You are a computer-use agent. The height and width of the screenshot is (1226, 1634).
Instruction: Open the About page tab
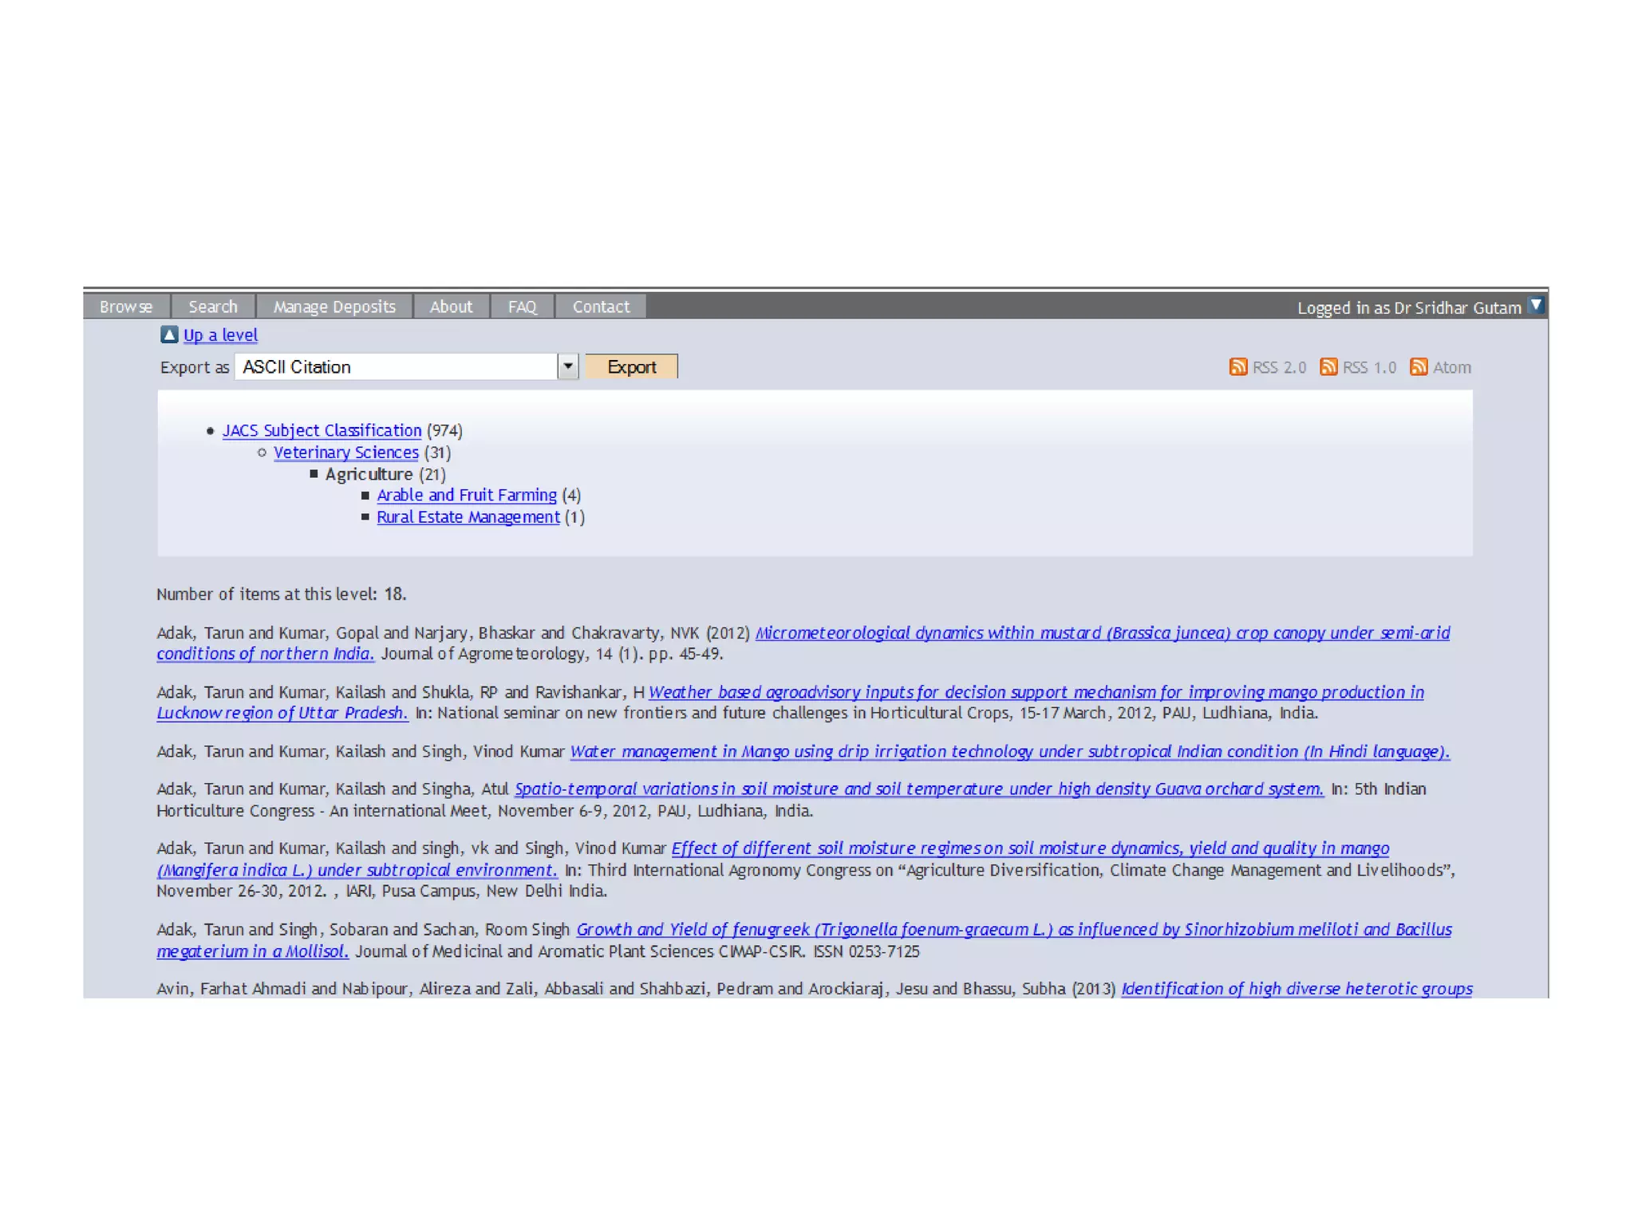[451, 306]
